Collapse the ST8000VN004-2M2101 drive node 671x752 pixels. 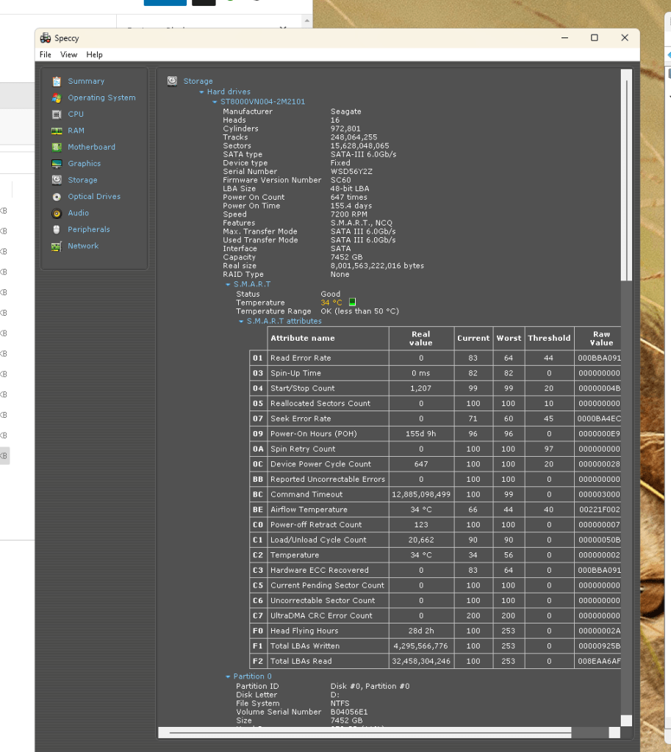coord(215,101)
